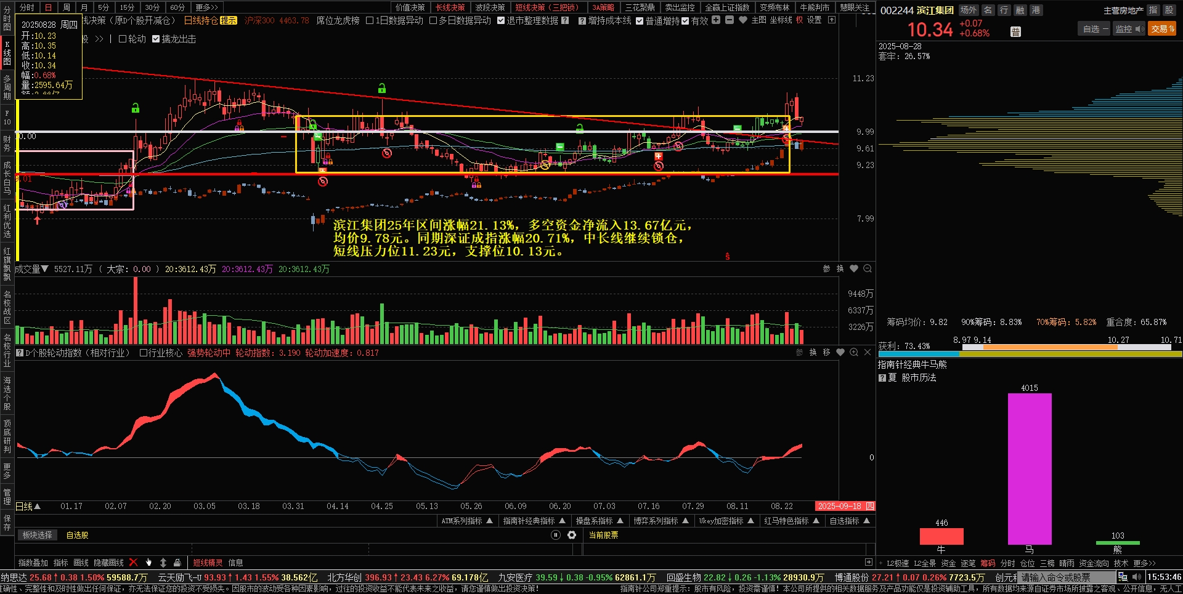Click the 移 move icon in rotation panel

[x=827, y=352]
